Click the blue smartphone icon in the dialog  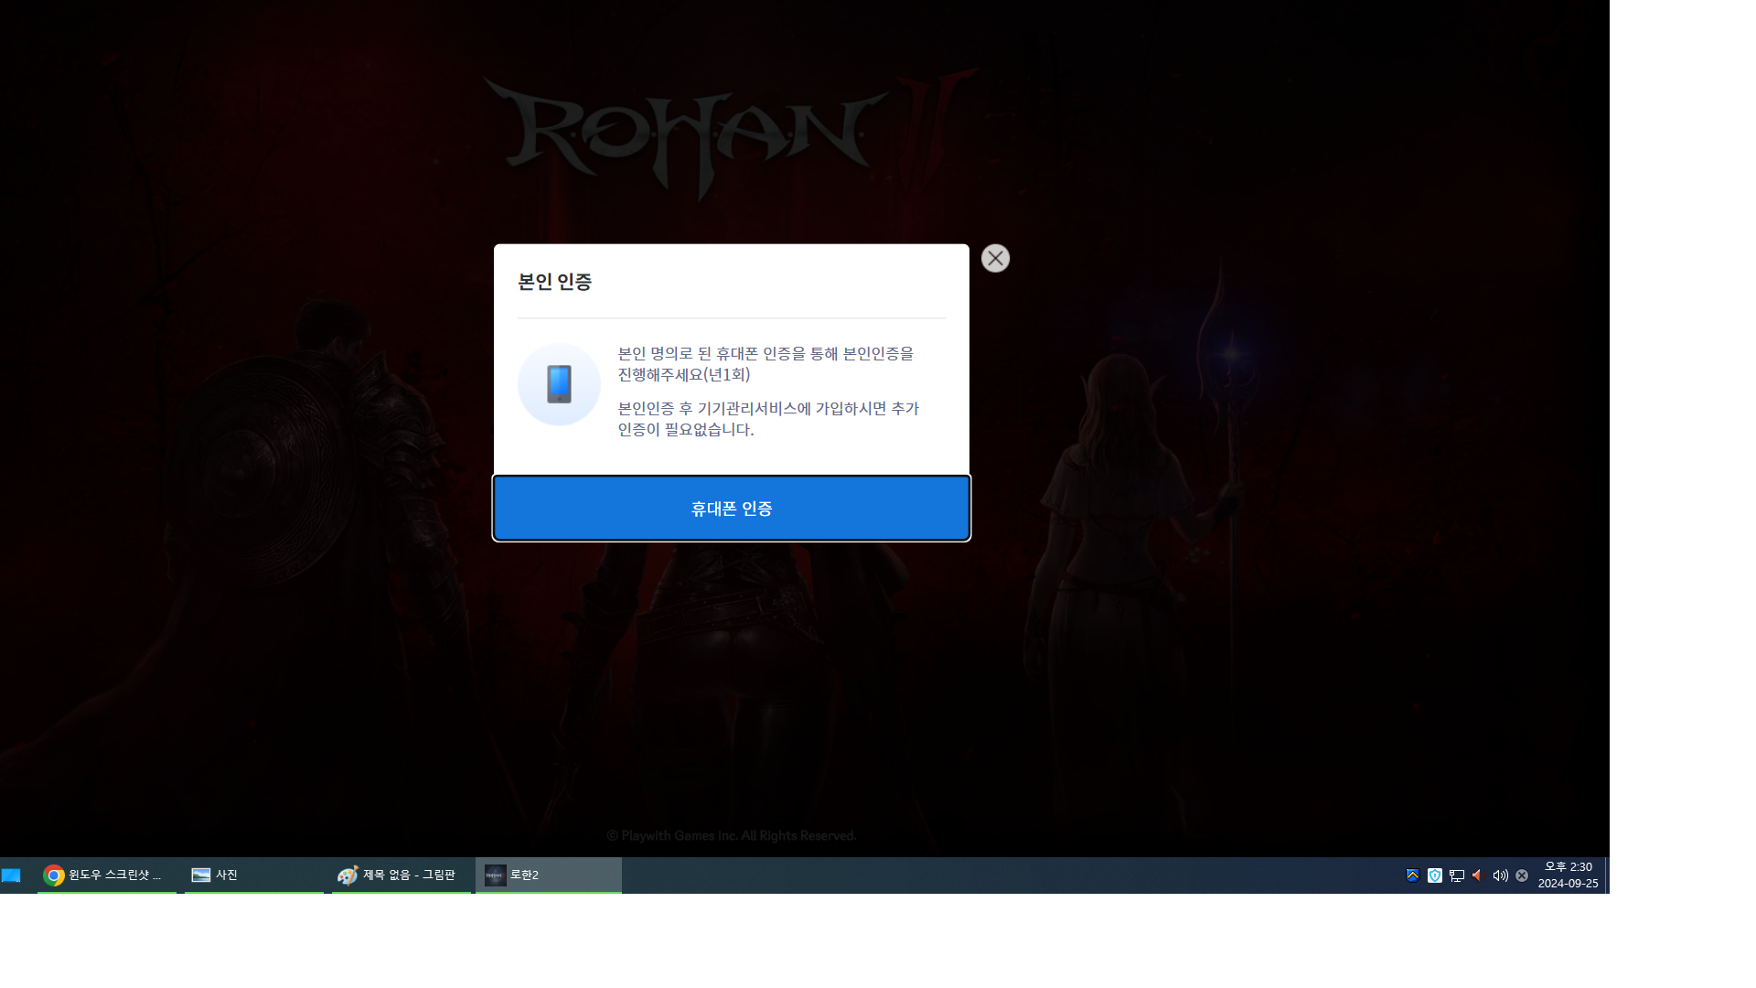(559, 384)
